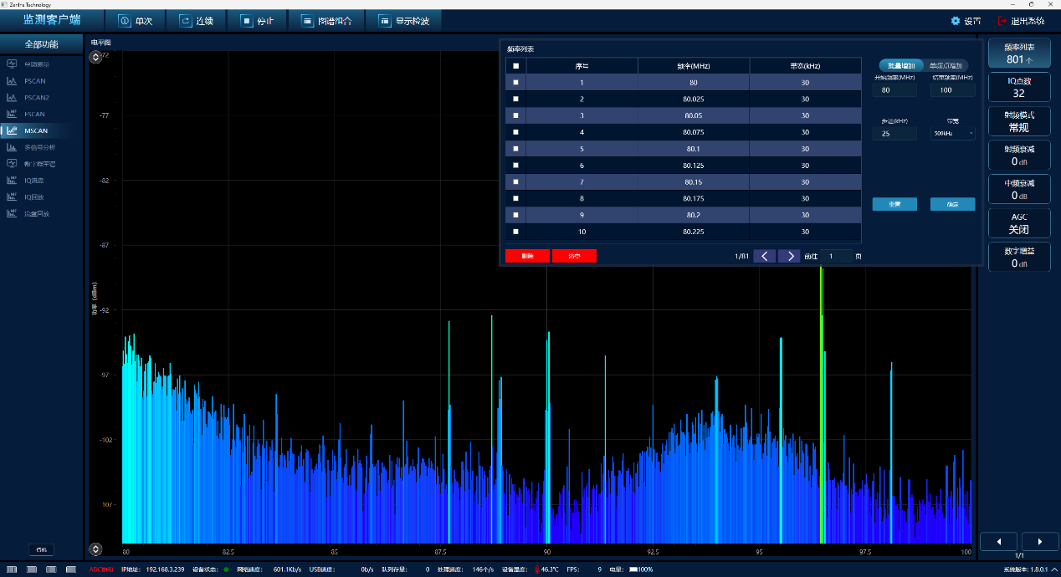The height and width of the screenshot is (577, 1061).
Task: Click the first layout icon in status bar
Action: click(x=12, y=569)
